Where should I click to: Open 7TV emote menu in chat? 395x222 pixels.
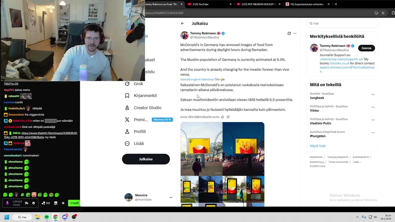tap(27, 203)
